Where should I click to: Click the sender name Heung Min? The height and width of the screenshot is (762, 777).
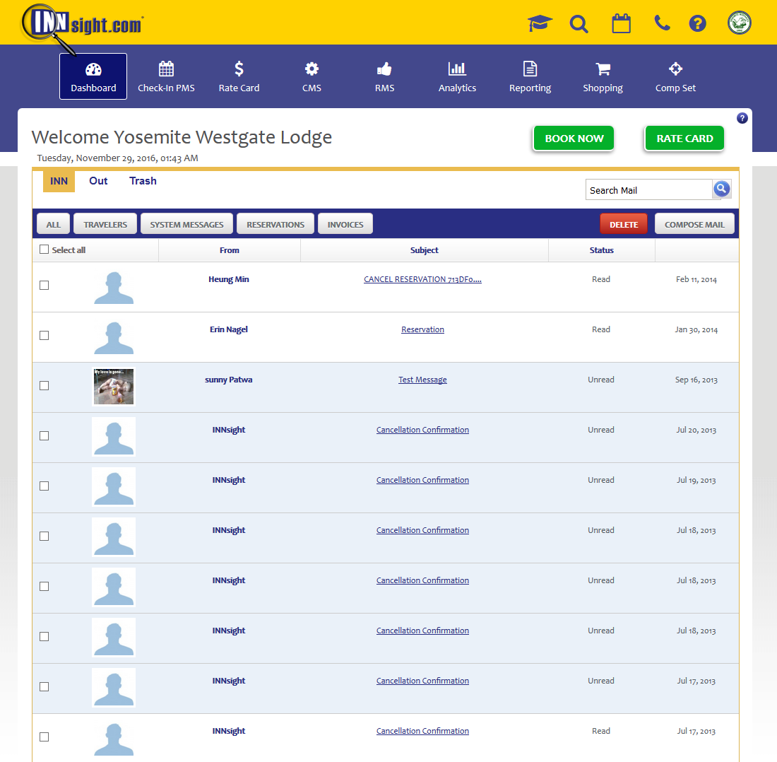point(228,279)
